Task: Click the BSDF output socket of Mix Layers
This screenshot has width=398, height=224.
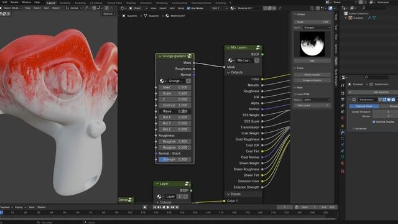Action: 262,54
